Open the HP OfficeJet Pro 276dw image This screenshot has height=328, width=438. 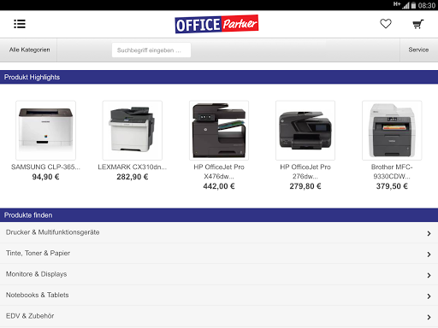point(305,130)
